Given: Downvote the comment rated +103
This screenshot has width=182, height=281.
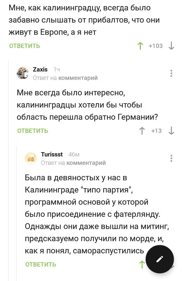Looking at the screenshot, I should tap(171, 46).
